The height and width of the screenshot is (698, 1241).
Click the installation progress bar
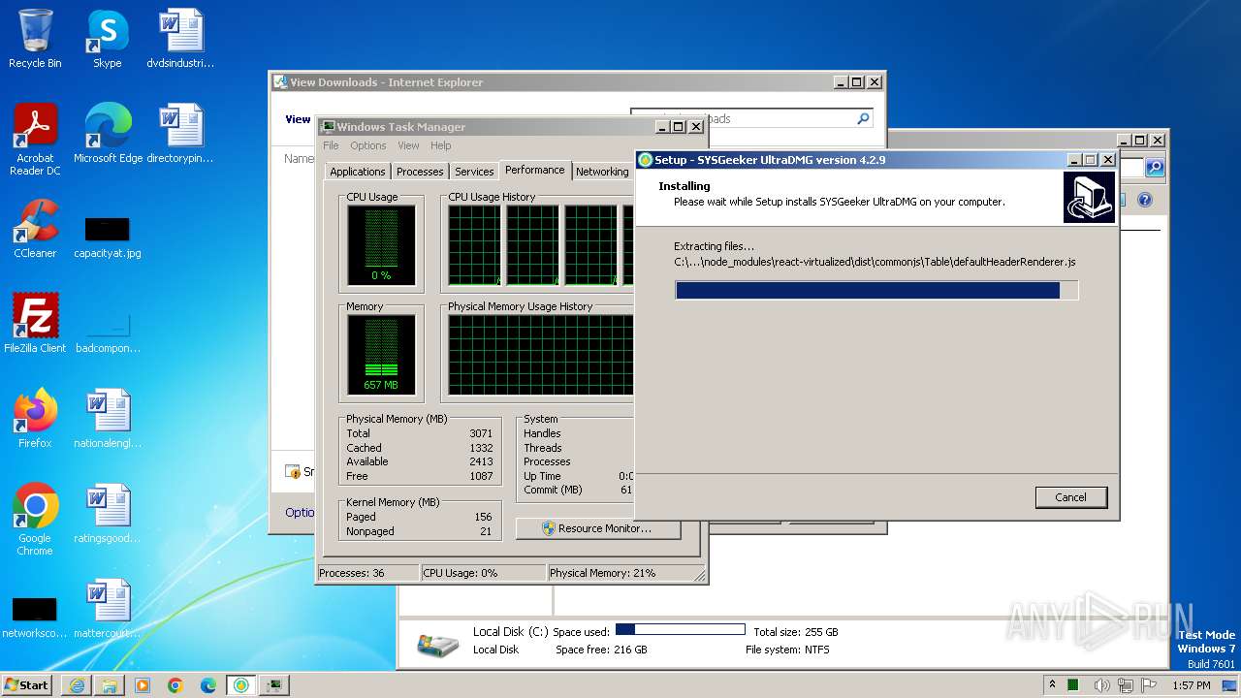(876, 290)
